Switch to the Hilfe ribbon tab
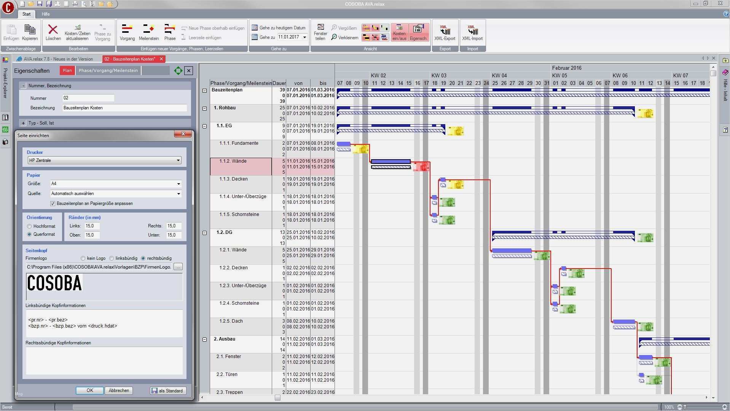730x411 pixels. pyautogui.click(x=45, y=14)
